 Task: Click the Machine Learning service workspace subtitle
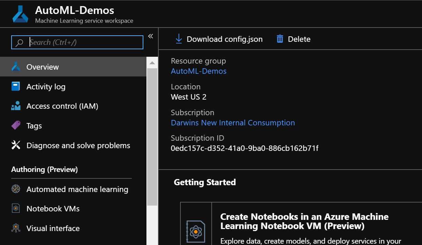coord(84,21)
